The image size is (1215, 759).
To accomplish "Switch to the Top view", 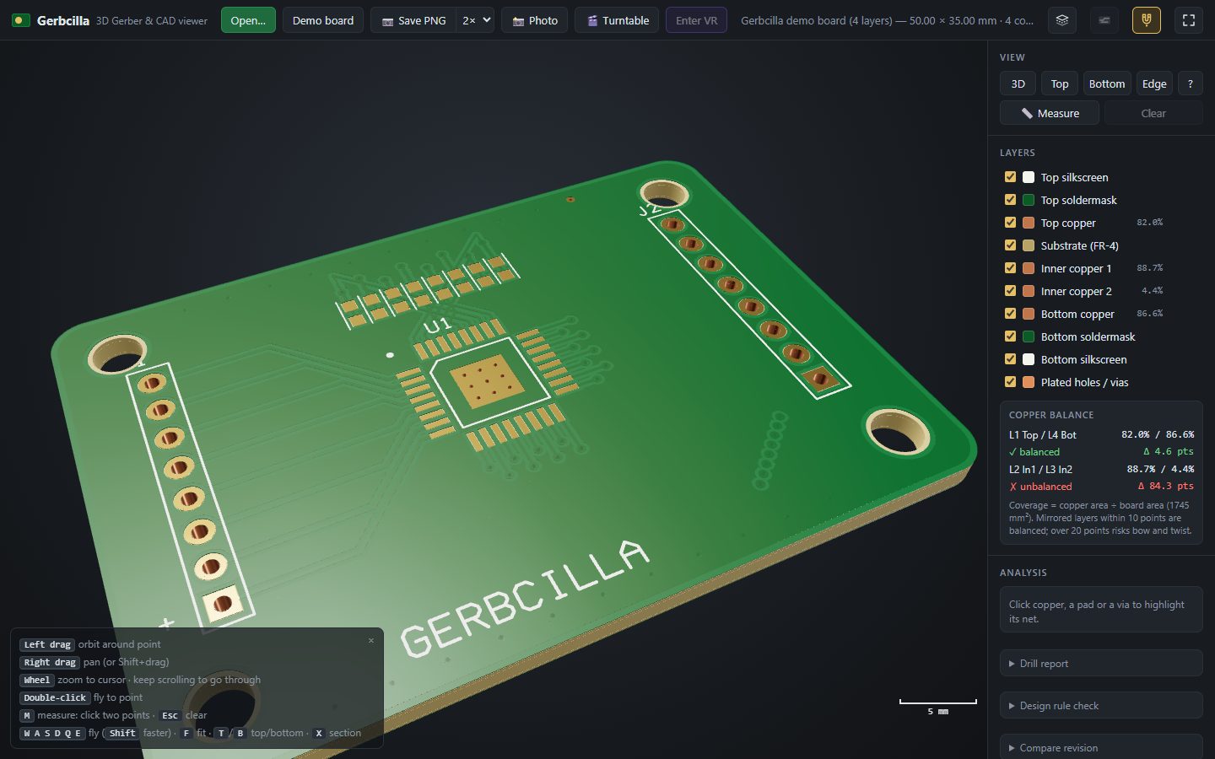I will [1060, 83].
